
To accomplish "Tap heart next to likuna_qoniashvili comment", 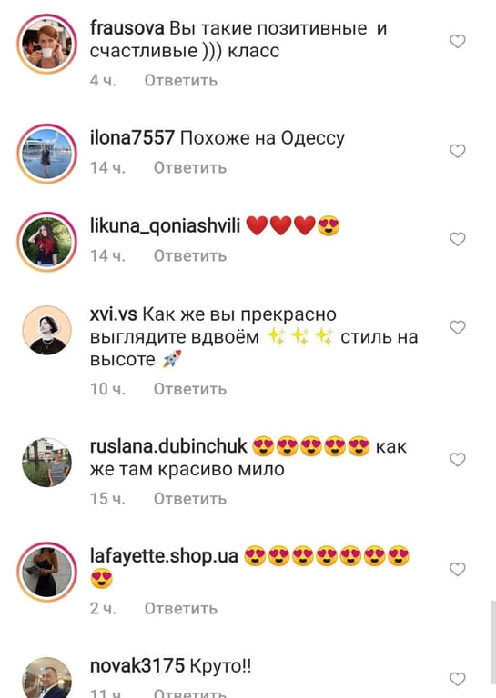I will (x=457, y=239).
